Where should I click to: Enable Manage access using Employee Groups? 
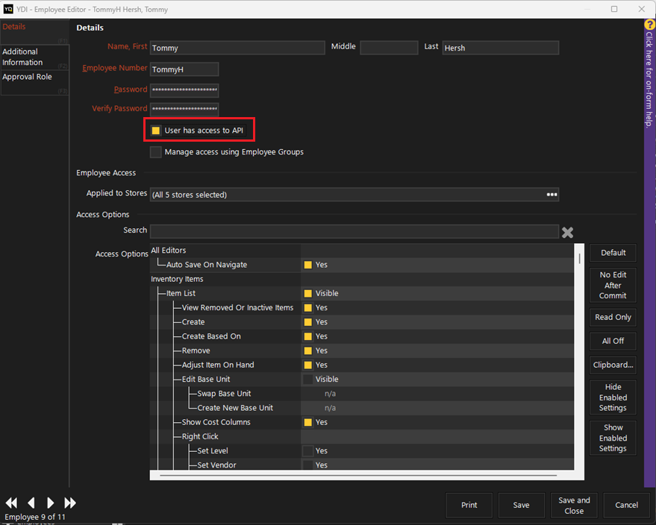[156, 152]
